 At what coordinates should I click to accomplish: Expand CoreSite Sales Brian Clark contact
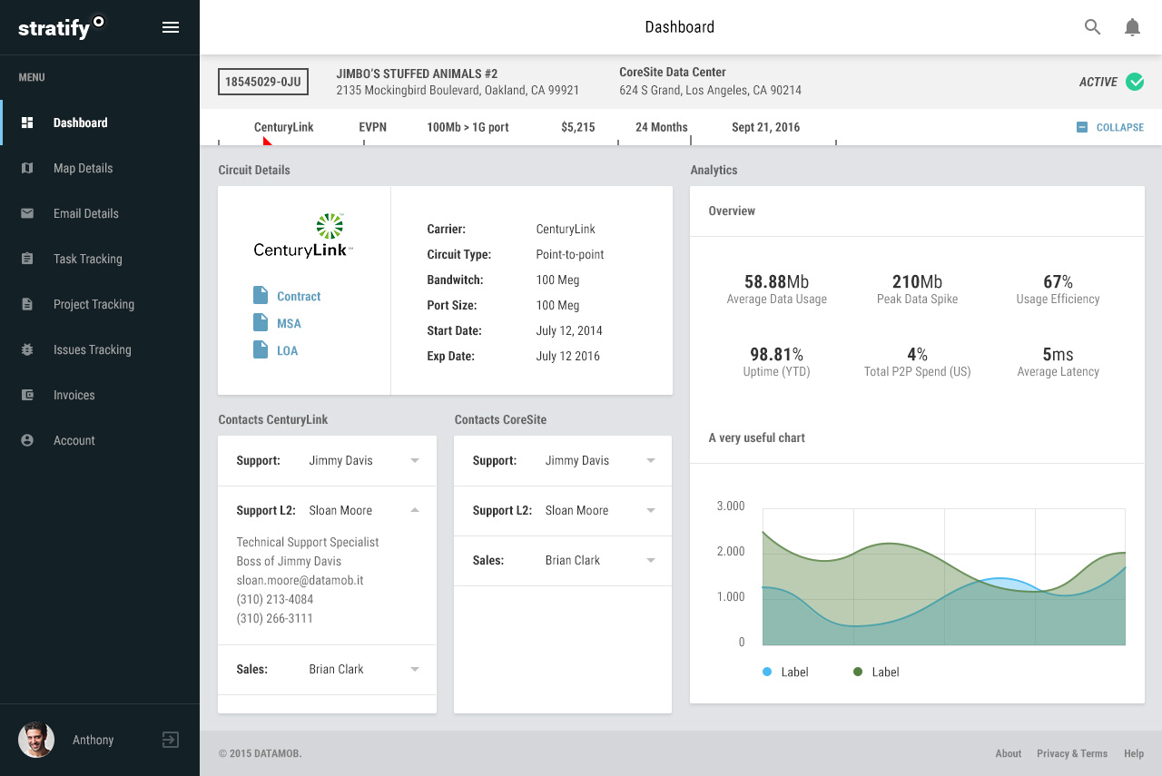[x=651, y=561]
